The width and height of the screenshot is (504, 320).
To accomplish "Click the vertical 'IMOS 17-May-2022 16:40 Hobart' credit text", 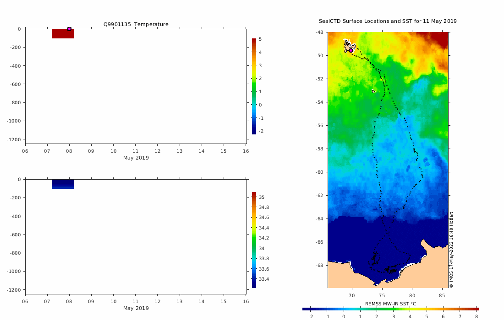I will point(451,250).
